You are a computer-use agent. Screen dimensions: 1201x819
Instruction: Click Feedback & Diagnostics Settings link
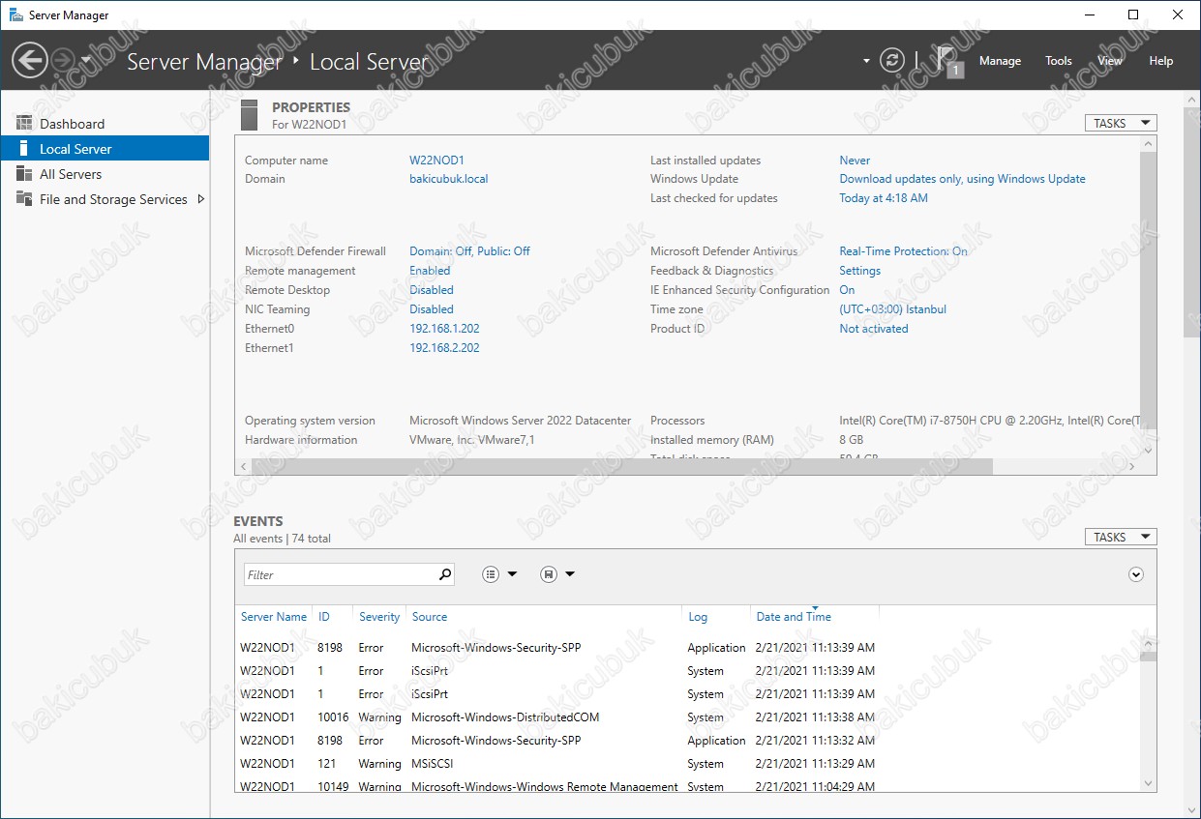[859, 271]
